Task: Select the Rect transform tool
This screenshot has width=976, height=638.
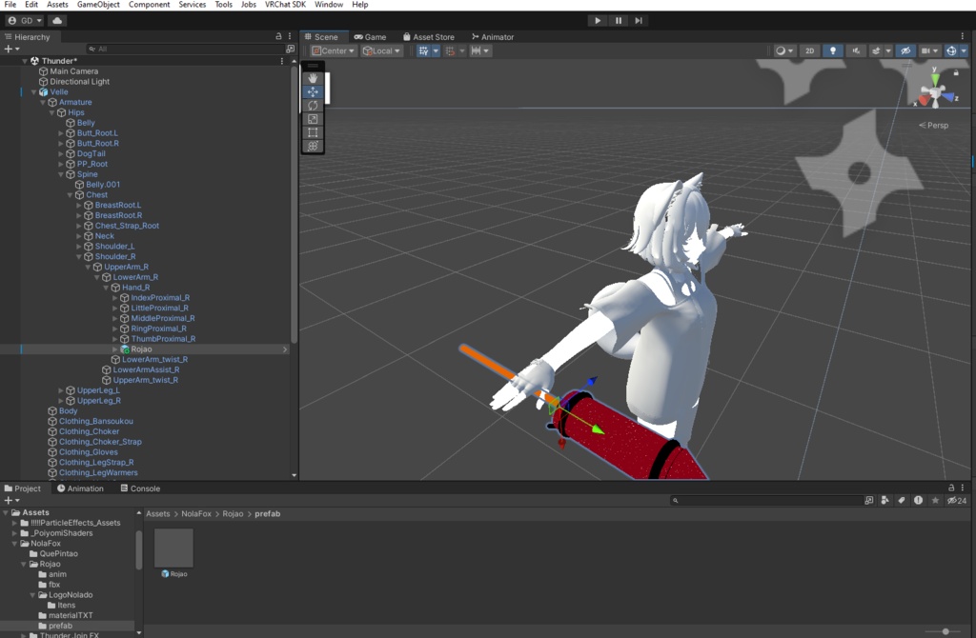Action: (313, 132)
